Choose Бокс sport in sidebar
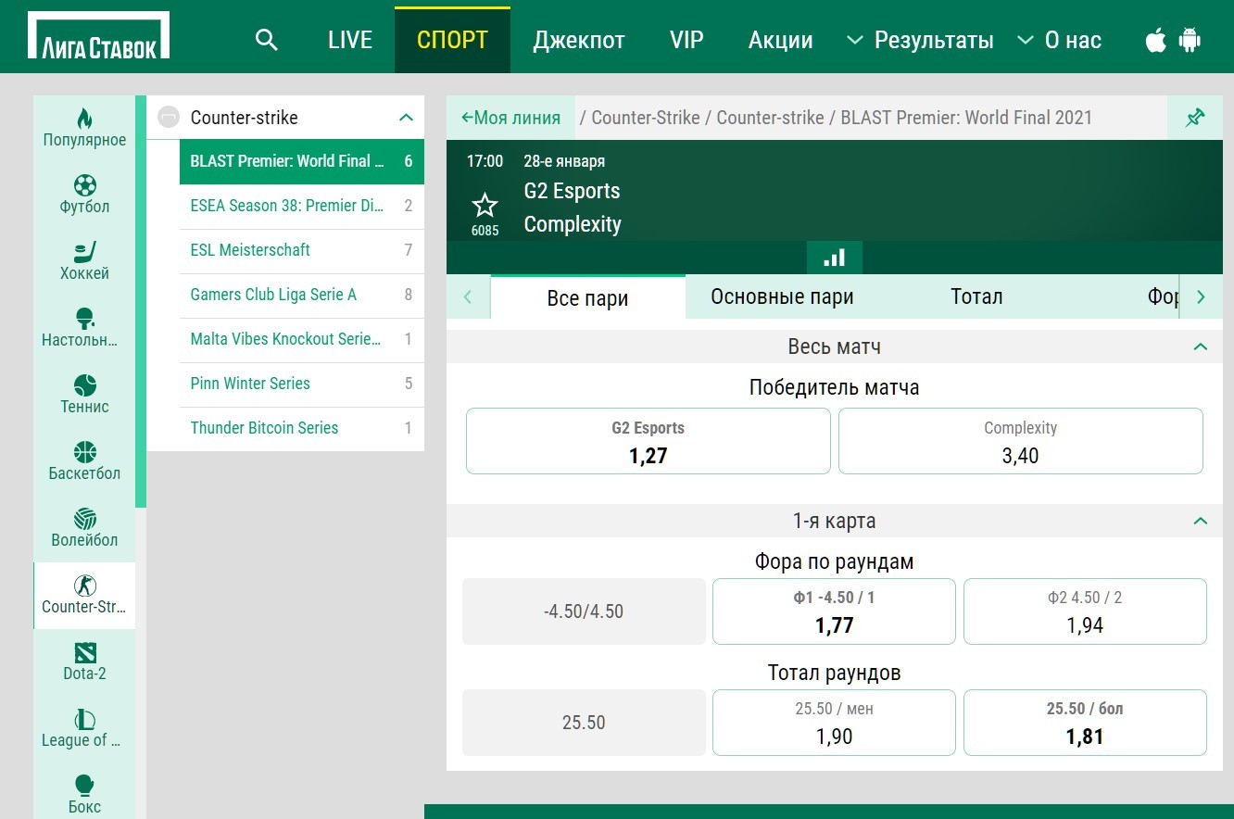The width and height of the screenshot is (1234, 819). pyautogui.click(x=84, y=795)
